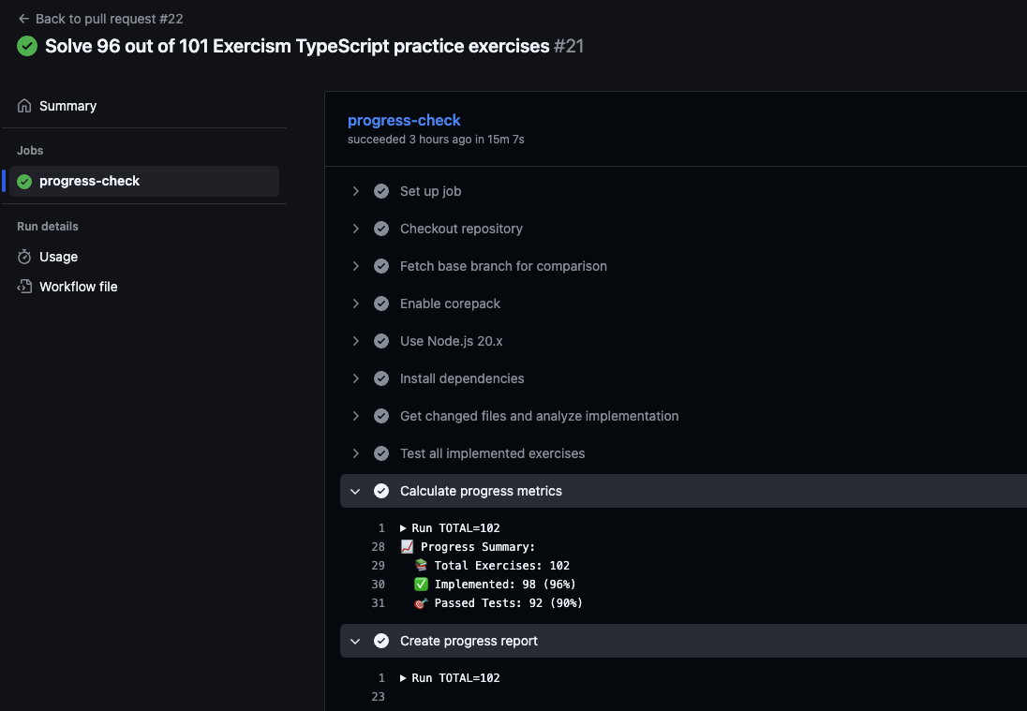
Task: Open the Back to pull request #22 link
Action: click(108, 18)
